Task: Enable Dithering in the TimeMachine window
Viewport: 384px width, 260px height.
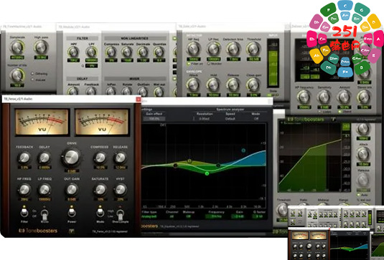Action: pos(32,74)
